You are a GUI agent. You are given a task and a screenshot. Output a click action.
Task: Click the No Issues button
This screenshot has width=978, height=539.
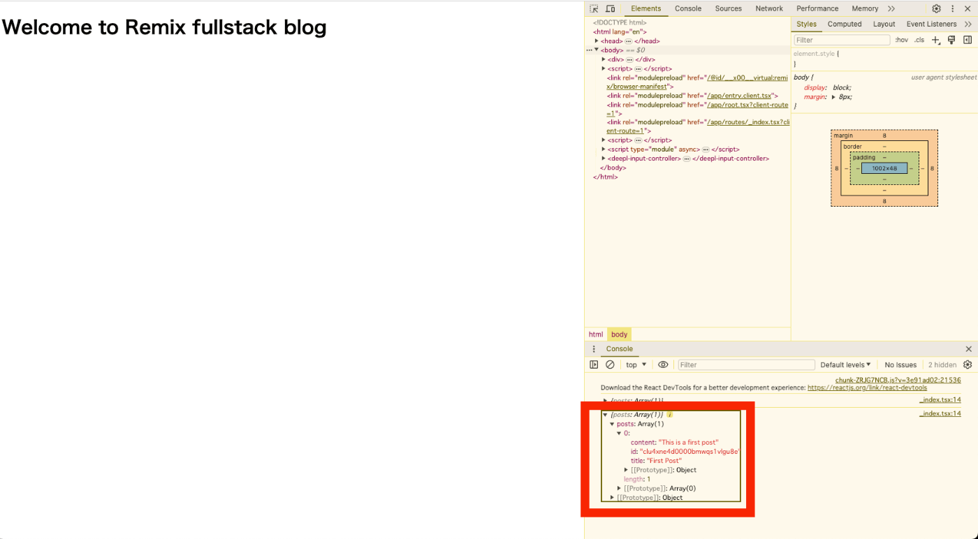(x=900, y=364)
